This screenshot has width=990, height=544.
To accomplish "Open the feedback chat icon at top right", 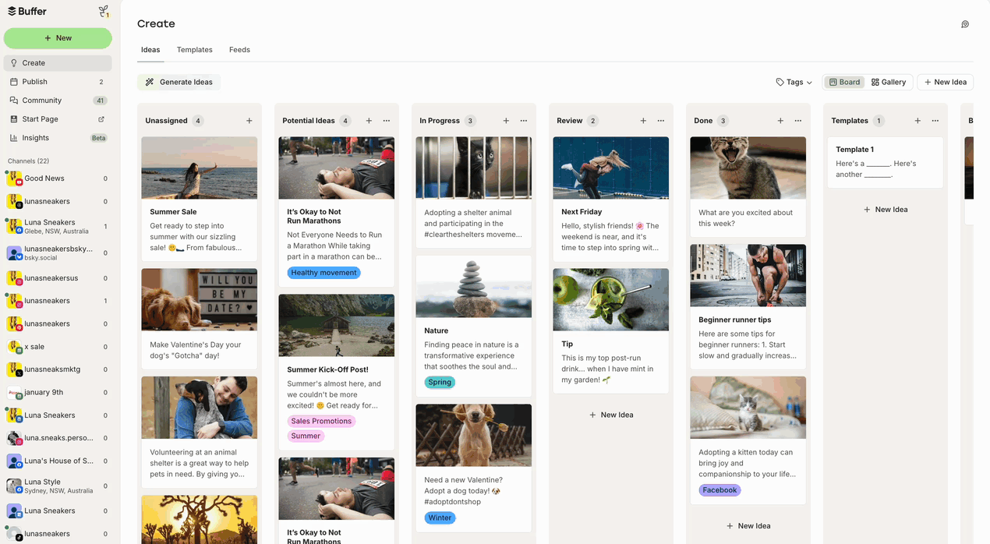I will click(965, 24).
